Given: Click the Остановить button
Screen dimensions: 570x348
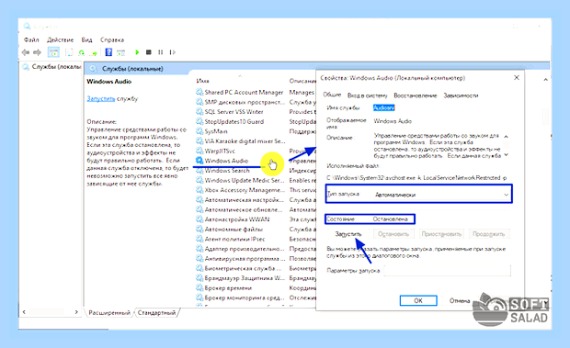Looking at the screenshot, I should (x=393, y=234).
